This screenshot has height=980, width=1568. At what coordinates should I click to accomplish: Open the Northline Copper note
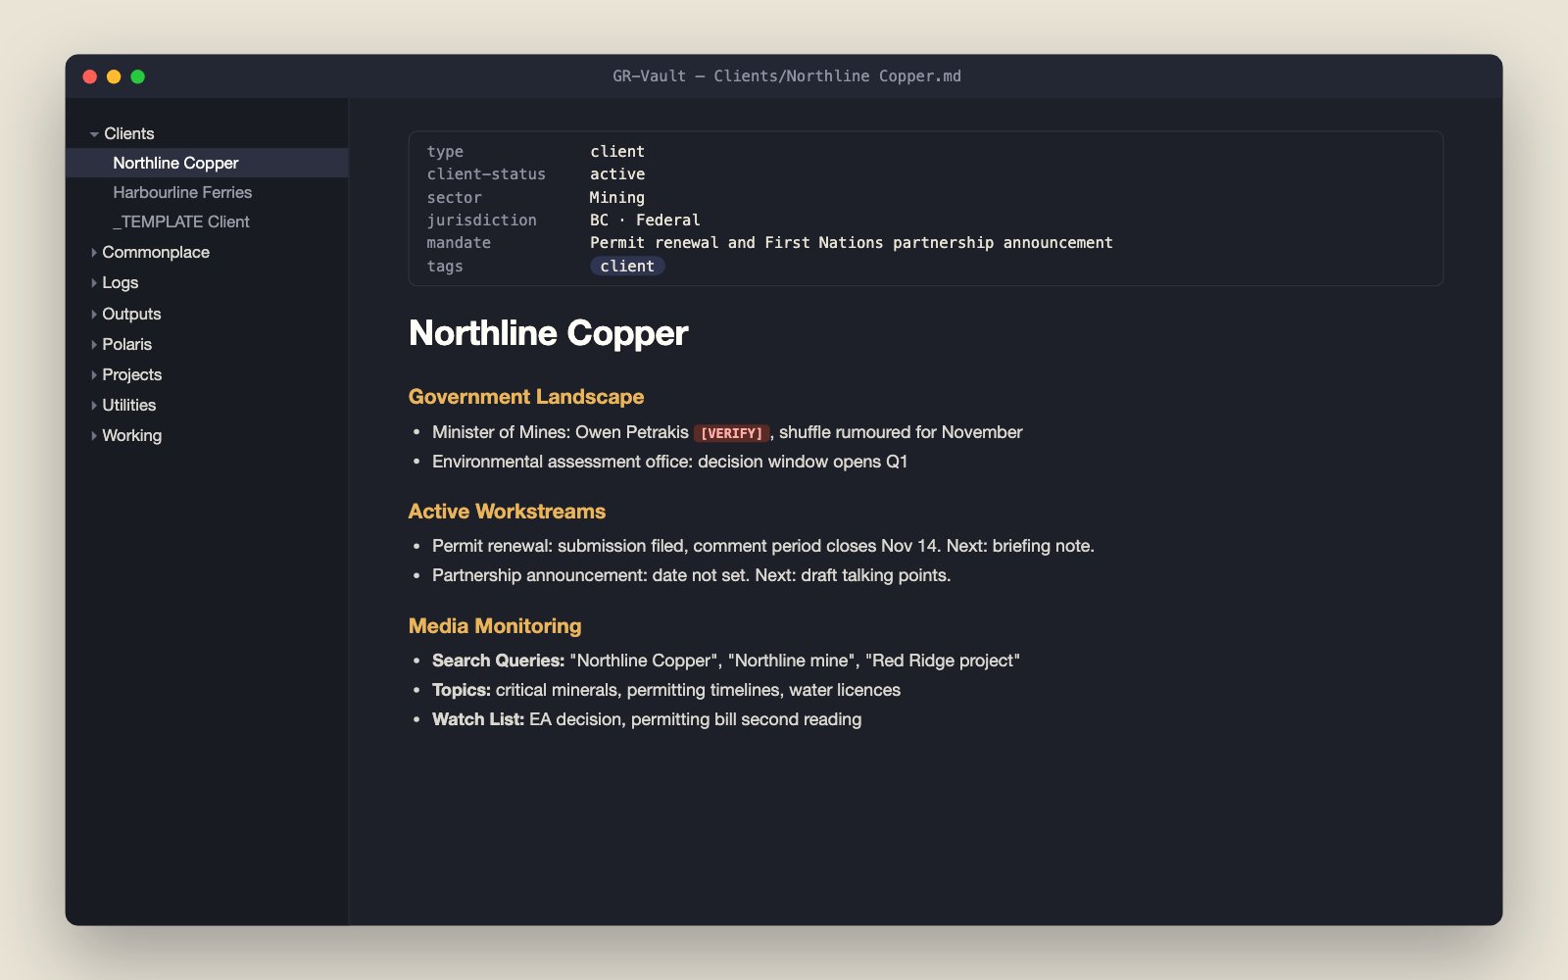207,163
